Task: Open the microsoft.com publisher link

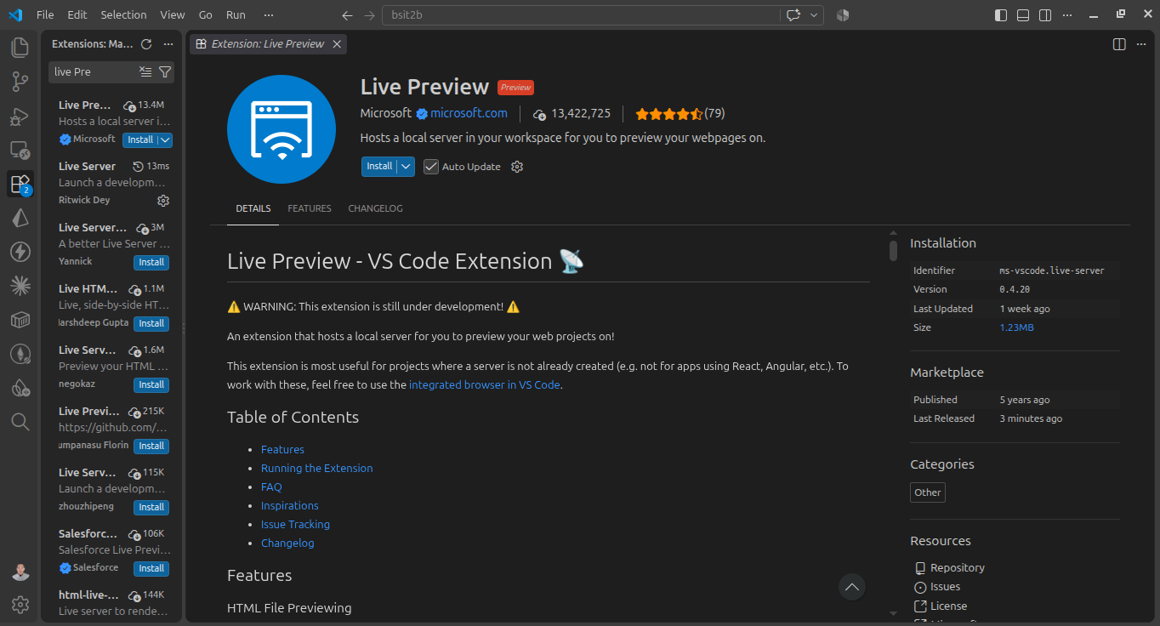Action: [469, 113]
